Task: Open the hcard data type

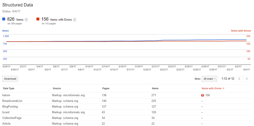Action: coord(6,112)
